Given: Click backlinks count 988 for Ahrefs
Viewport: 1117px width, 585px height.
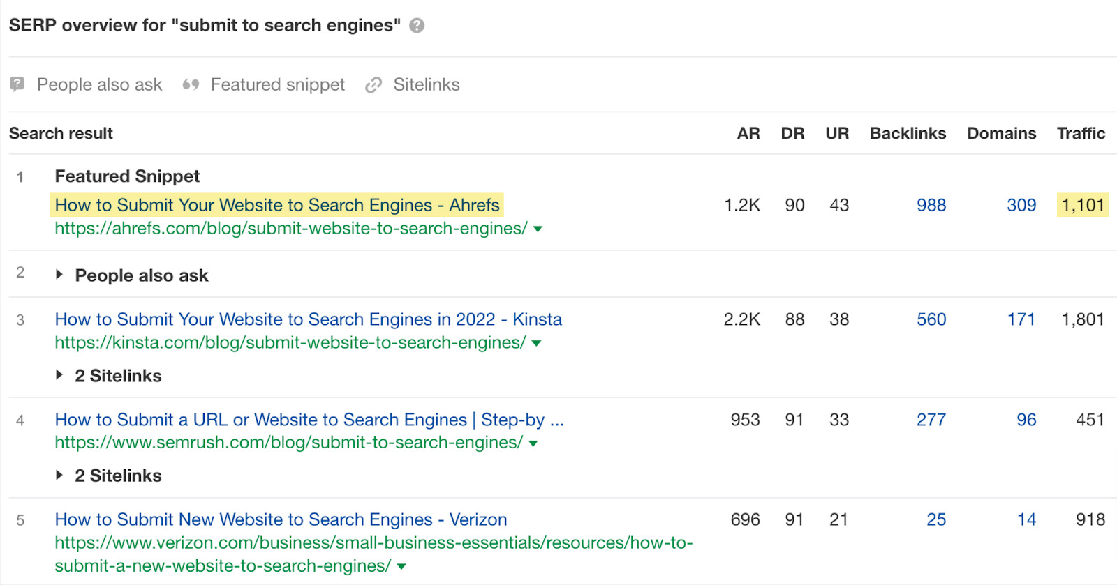Looking at the screenshot, I should (931, 205).
